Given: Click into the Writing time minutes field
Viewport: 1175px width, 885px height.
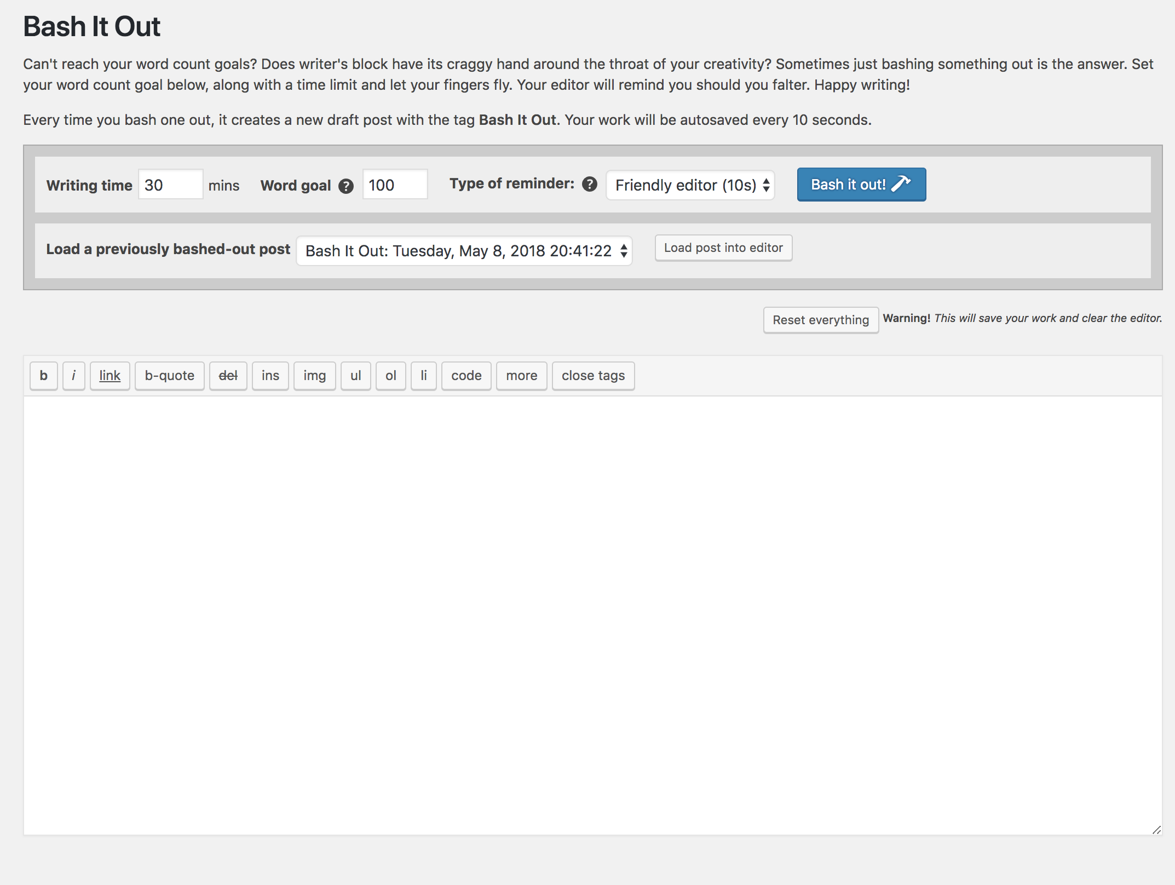Looking at the screenshot, I should (170, 185).
